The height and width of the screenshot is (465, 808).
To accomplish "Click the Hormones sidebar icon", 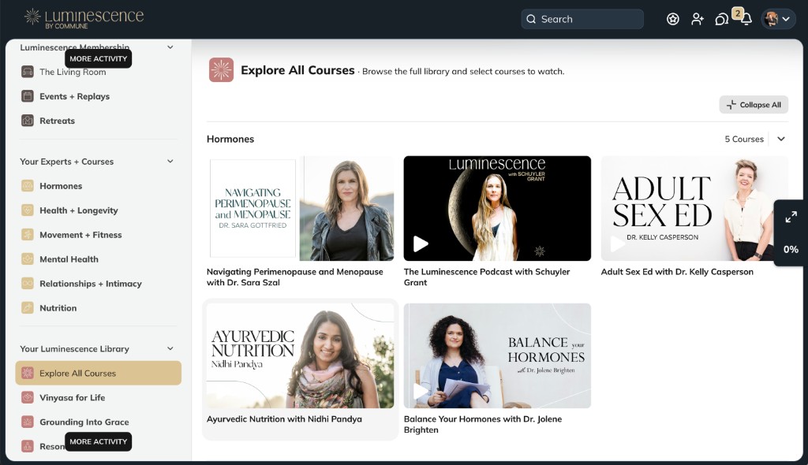I will point(28,186).
